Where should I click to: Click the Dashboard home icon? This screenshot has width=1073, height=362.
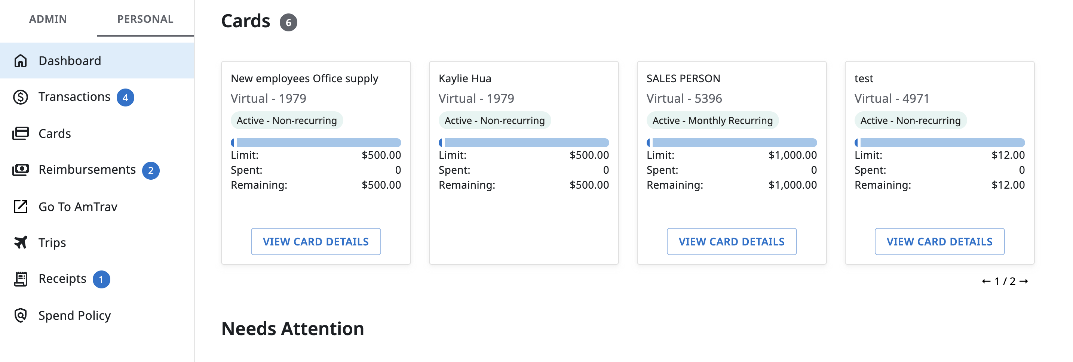[x=21, y=61]
